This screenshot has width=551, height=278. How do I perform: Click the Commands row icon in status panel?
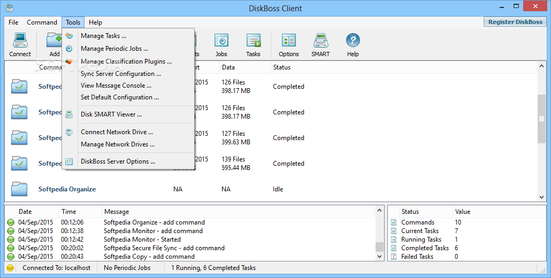(x=394, y=222)
